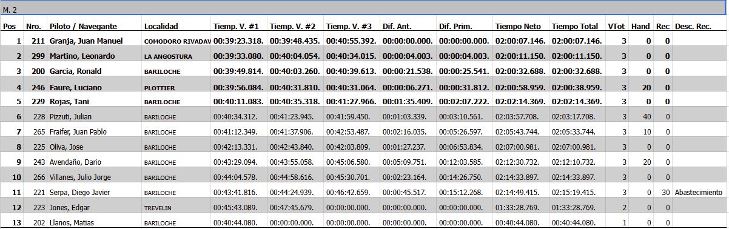
Task: Select the Granja, Juan Manuel row
Action: (364, 41)
